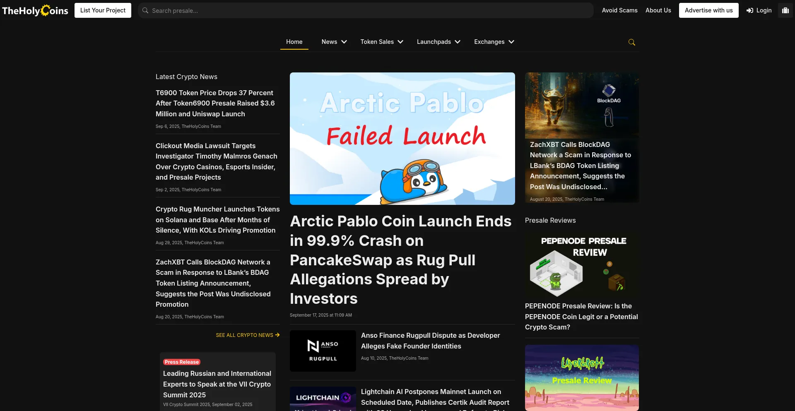Image resolution: width=795 pixels, height=411 pixels.
Task: Open PEPENODE Presale Review article title
Action: pos(581,317)
